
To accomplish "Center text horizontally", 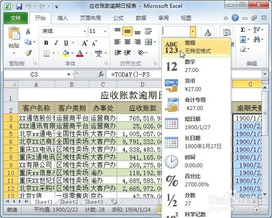I will (128, 42).
